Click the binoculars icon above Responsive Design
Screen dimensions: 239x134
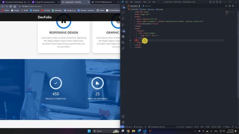pyautogui.click(x=64, y=21)
